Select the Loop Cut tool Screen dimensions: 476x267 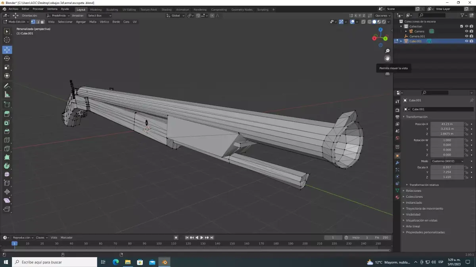pyautogui.click(x=7, y=140)
